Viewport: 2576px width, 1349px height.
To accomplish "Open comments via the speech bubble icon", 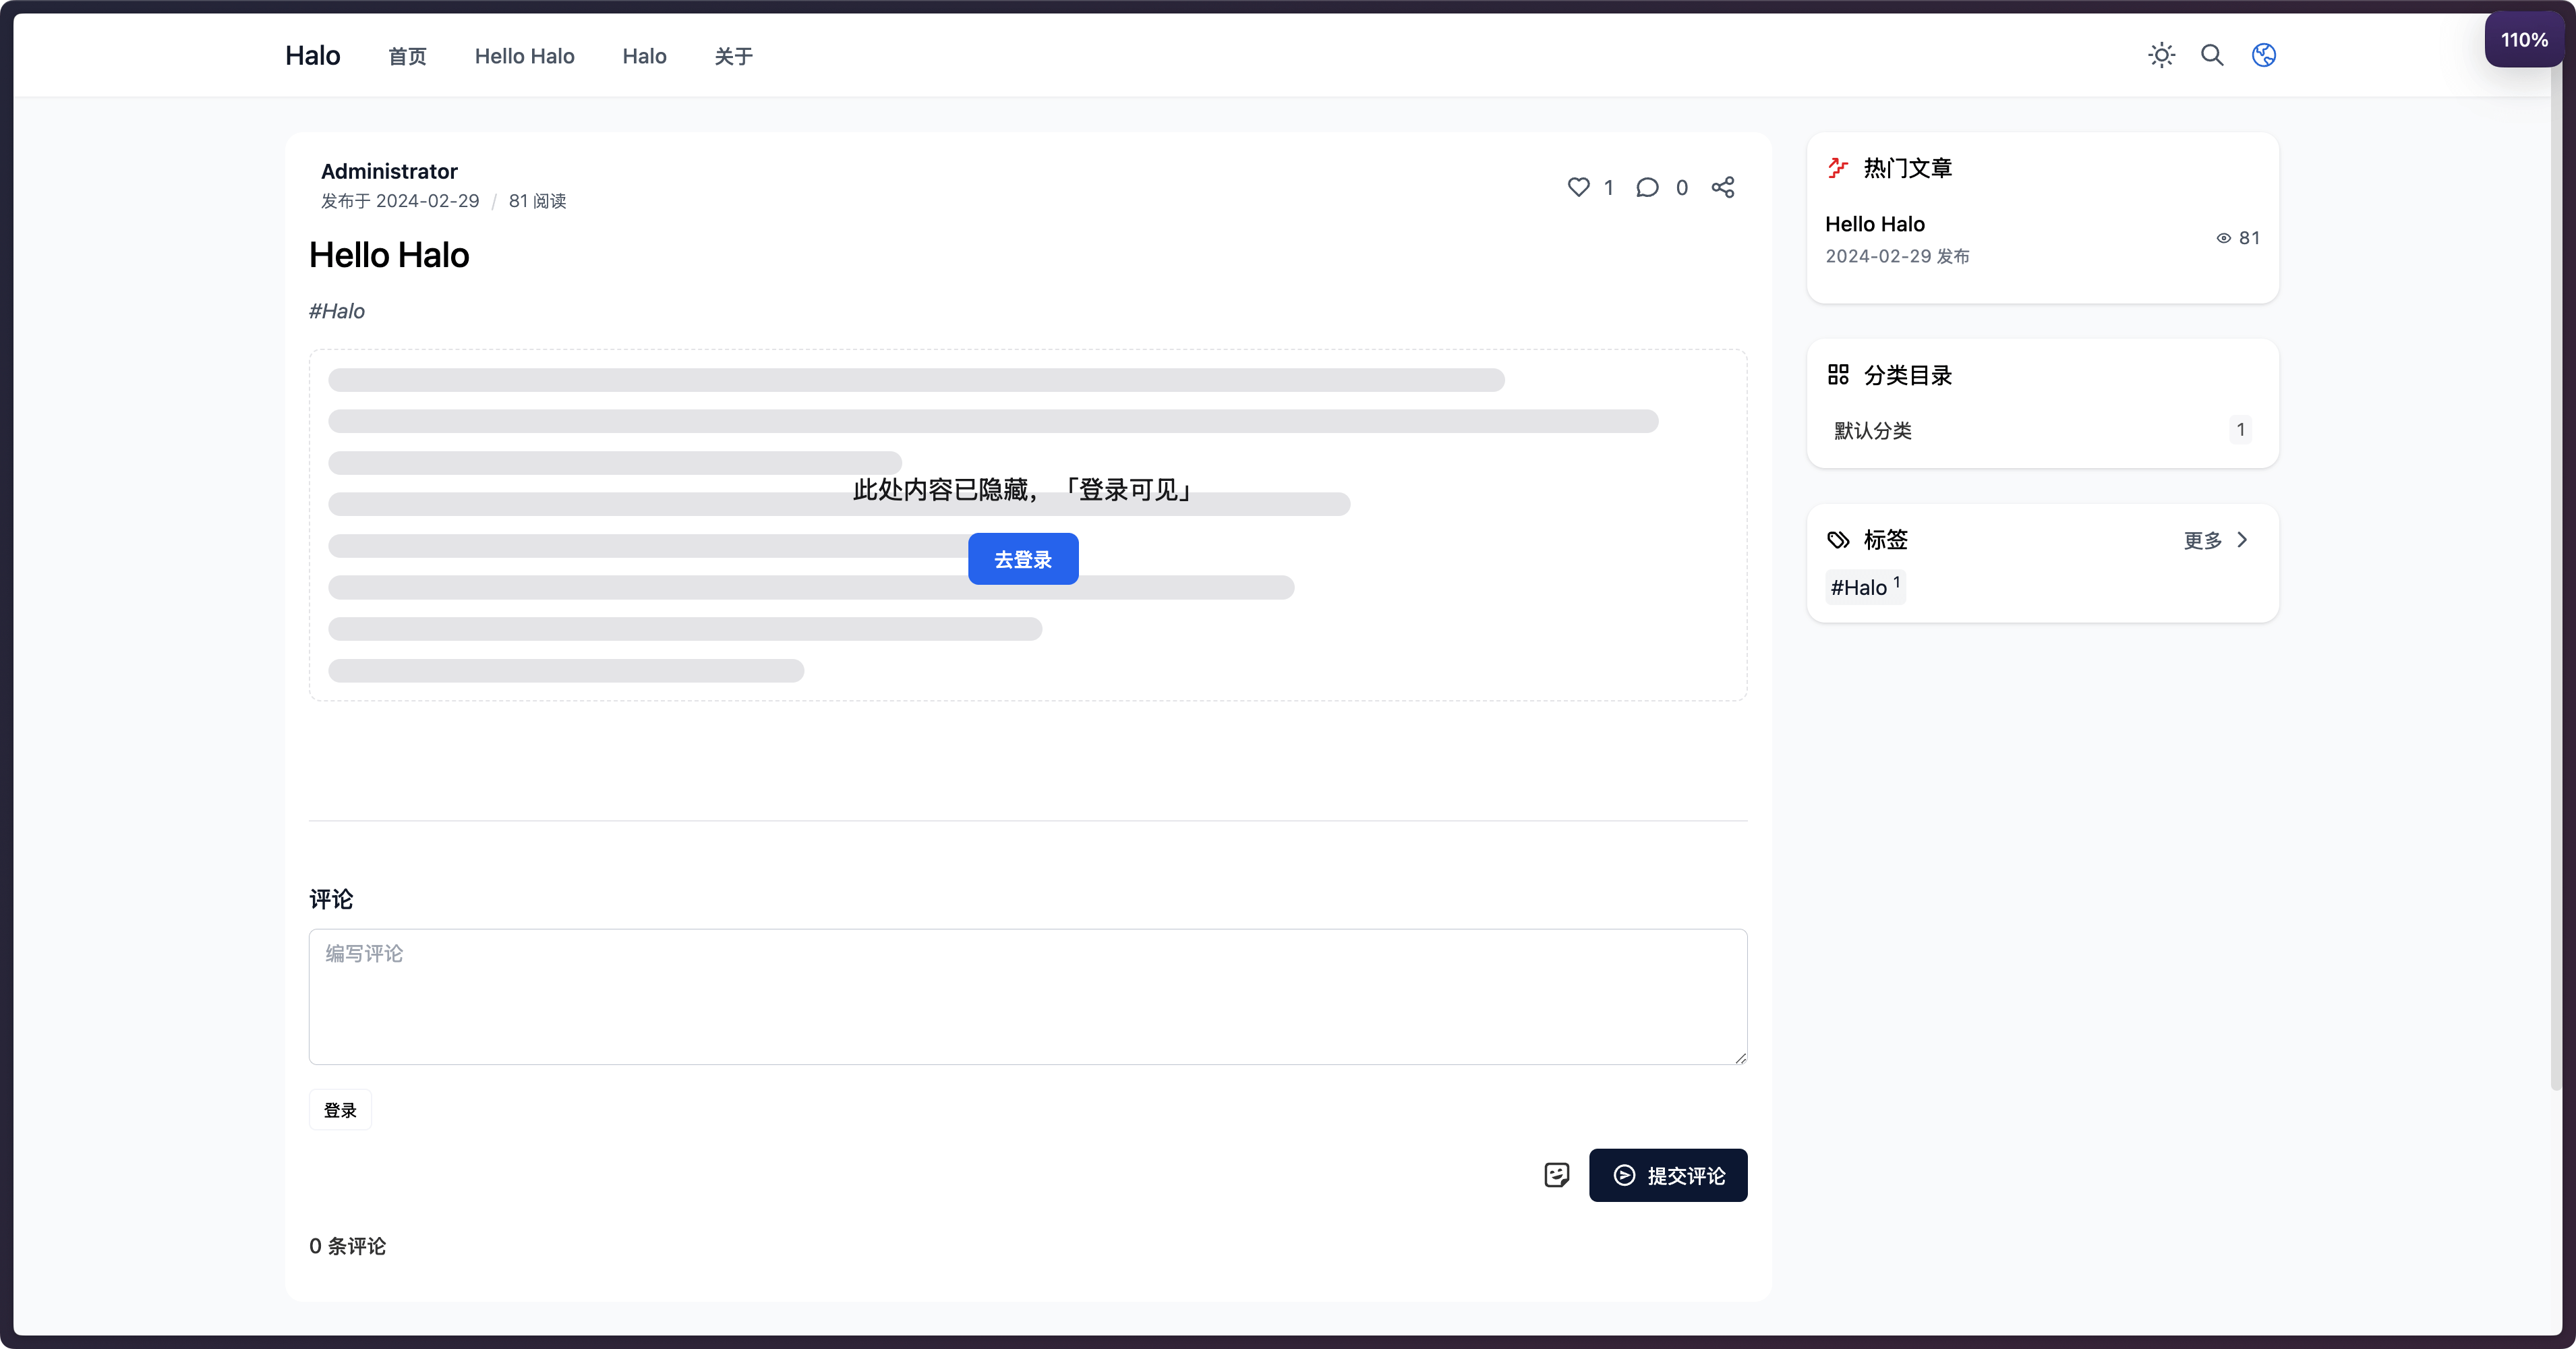I will coord(1647,187).
